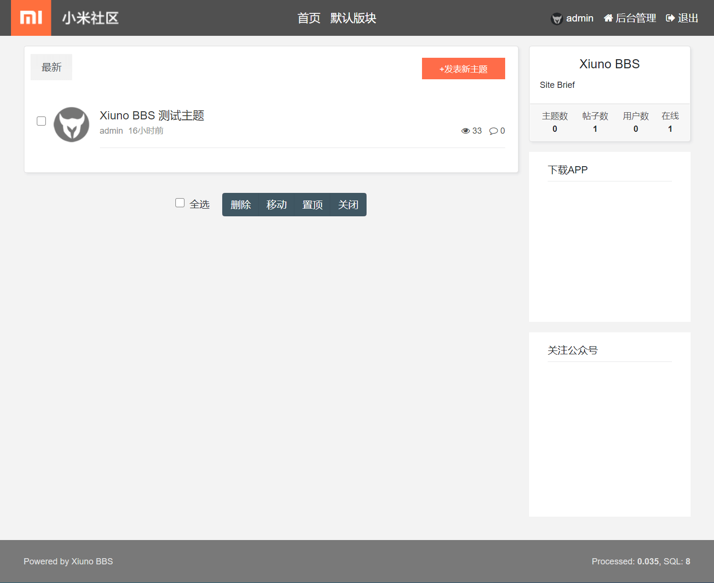Click the 用户数 stat
714x583 pixels.
[x=636, y=122]
